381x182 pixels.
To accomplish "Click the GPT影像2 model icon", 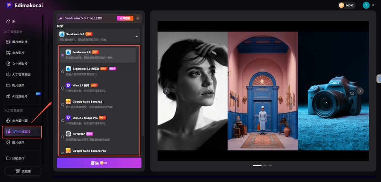I will 68,134.
